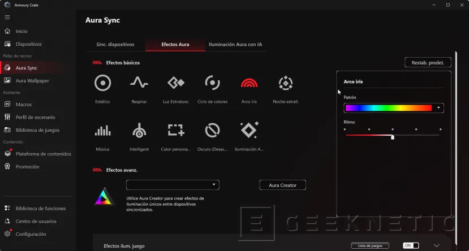This screenshot has width=469, height=251.
Task: Click the rainbow Patrón color bar
Action: tap(389, 108)
